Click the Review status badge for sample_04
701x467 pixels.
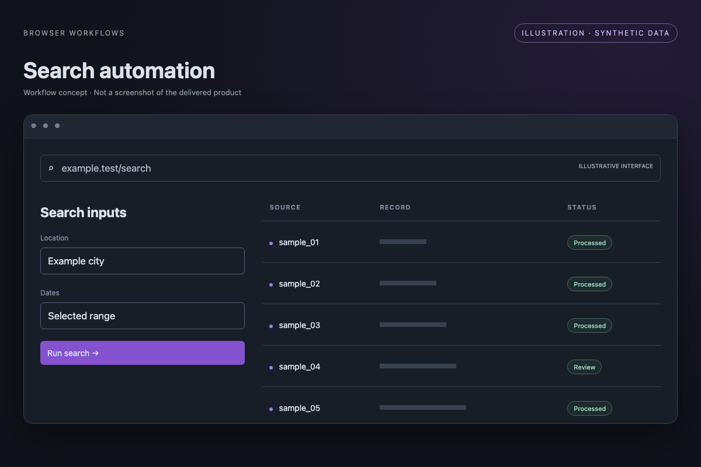[584, 367]
